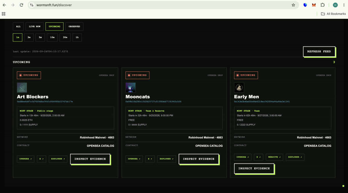Viewport: 348px width, 193px height.
Task: Click '0 / 4444 SUPPLY' text
Action: pos(137,125)
